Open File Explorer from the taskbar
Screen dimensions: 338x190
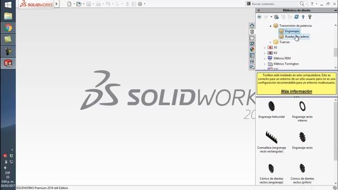(x=8, y=16)
